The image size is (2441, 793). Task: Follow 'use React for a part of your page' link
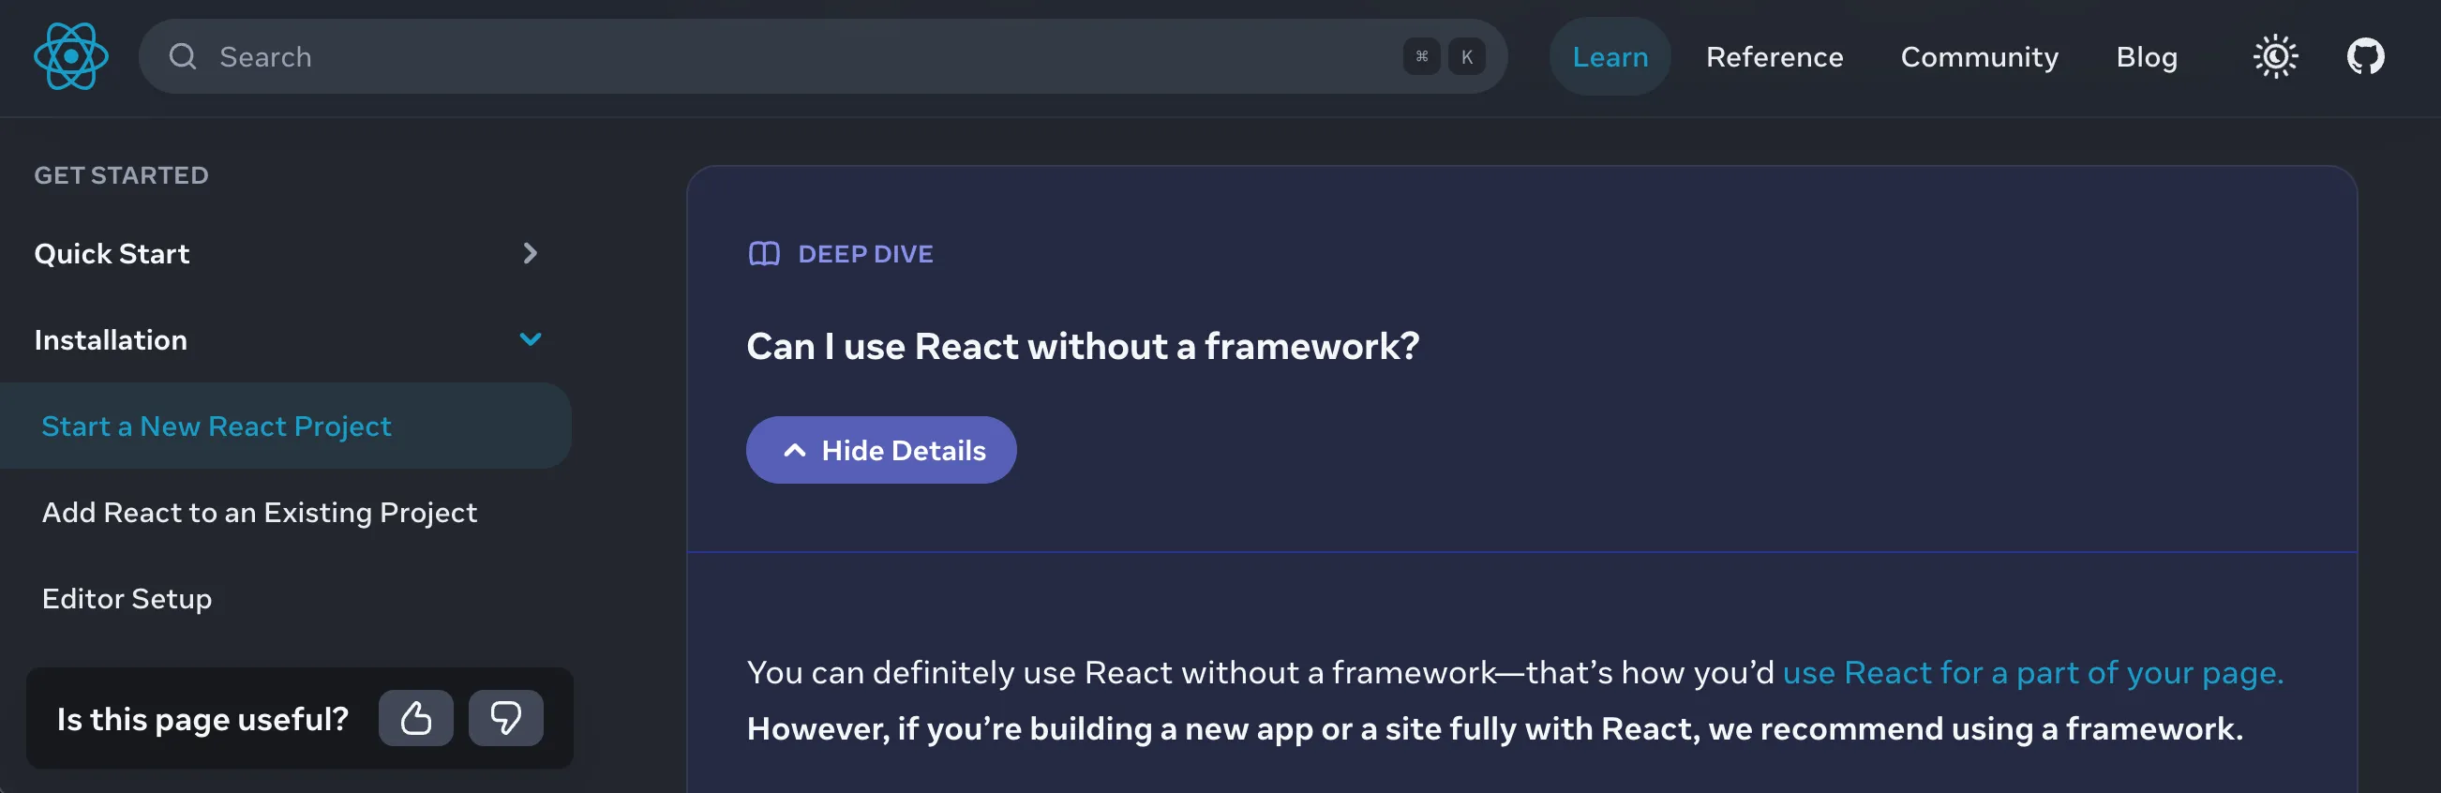click(2032, 673)
